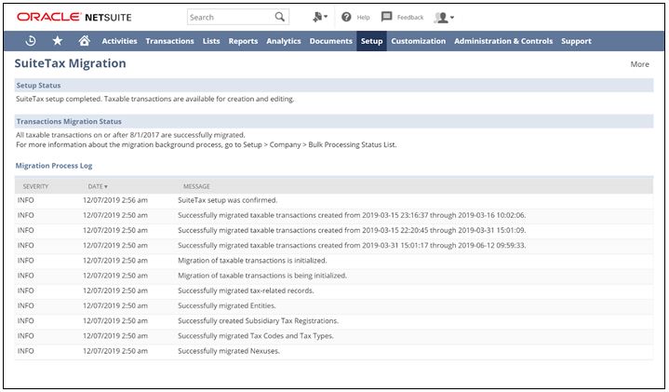Click the Feedback text link
Viewport: 669px width, 392px height.
click(x=410, y=18)
